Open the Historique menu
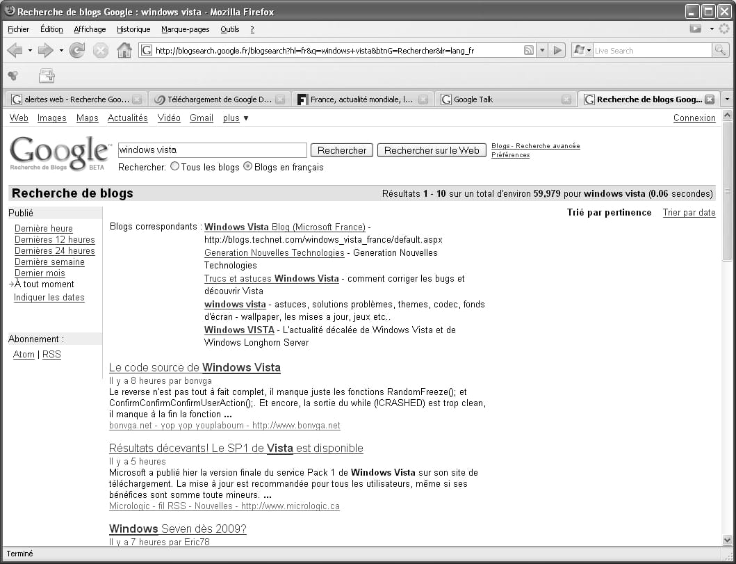Image resolution: width=736 pixels, height=564 pixels. (133, 29)
